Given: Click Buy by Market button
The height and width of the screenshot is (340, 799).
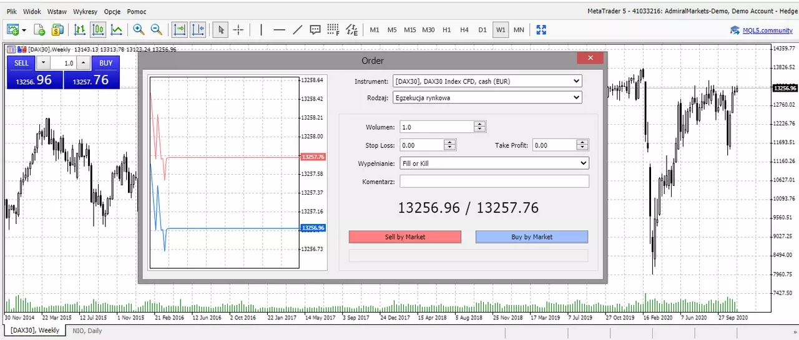Looking at the screenshot, I should point(532,237).
